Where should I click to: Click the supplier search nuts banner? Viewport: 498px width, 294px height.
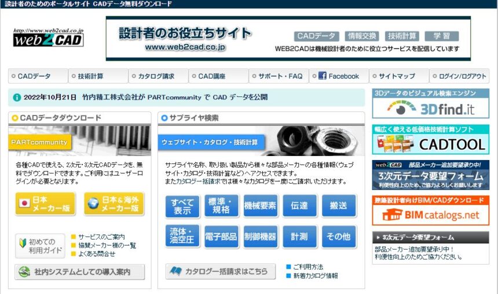[x=261, y=141]
